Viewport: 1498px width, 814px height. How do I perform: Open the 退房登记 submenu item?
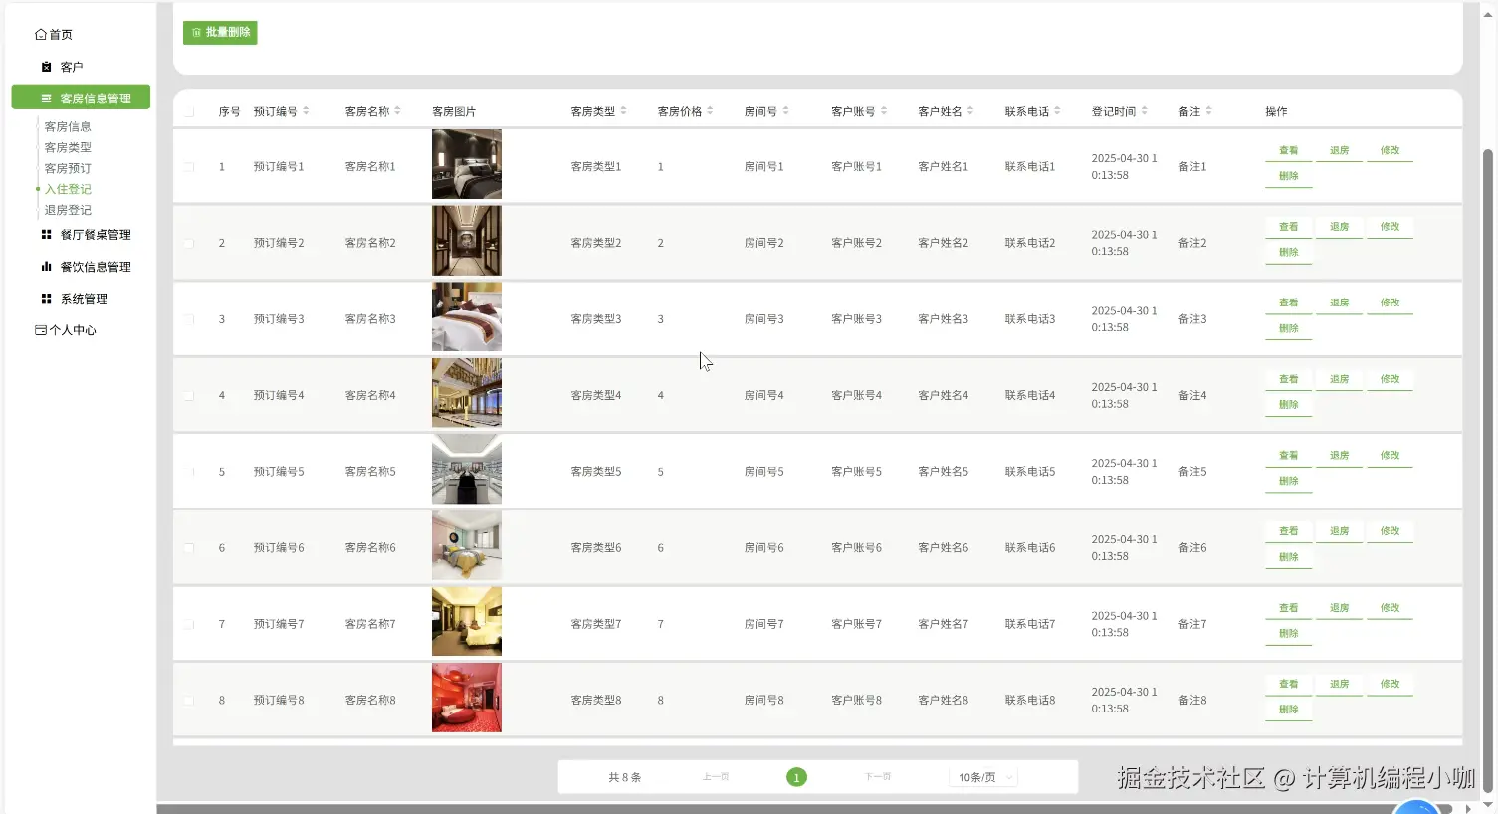(68, 210)
